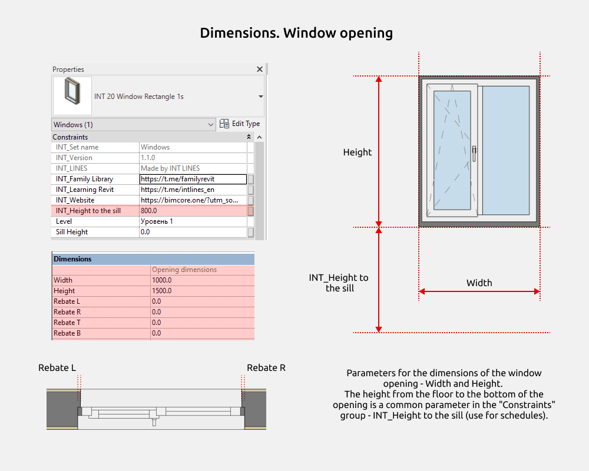Click the Width label in the diagram

click(x=479, y=283)
